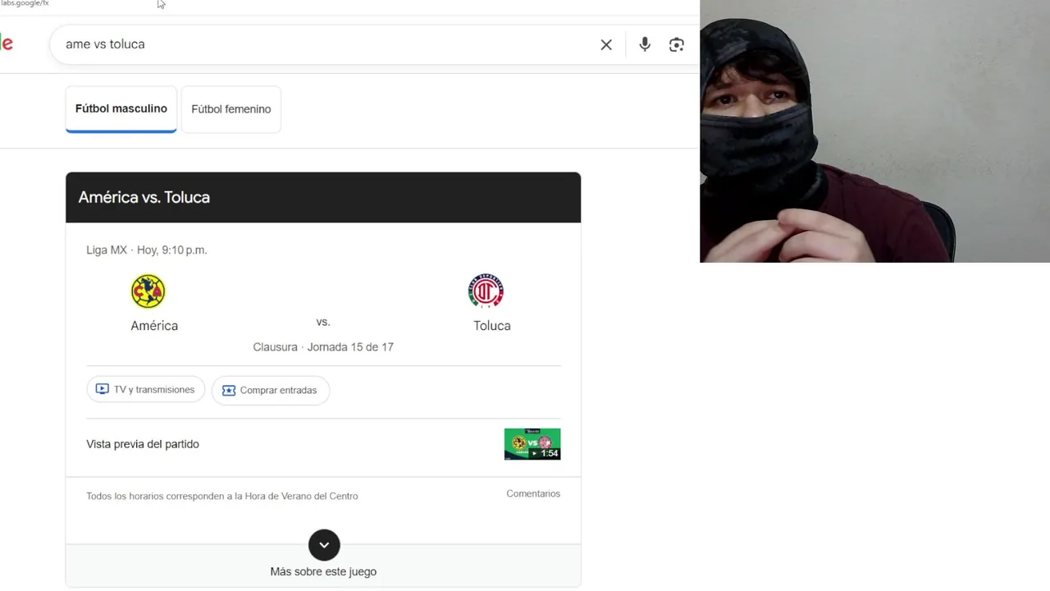Screen dimensions: 1050x591
Task: Open TV y transmisiones options
Action: (146, 390)
